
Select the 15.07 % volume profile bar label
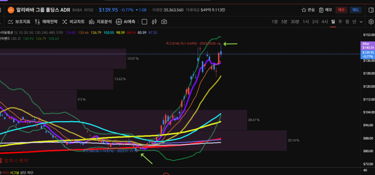pyautogui.click(x=133, y=59)
